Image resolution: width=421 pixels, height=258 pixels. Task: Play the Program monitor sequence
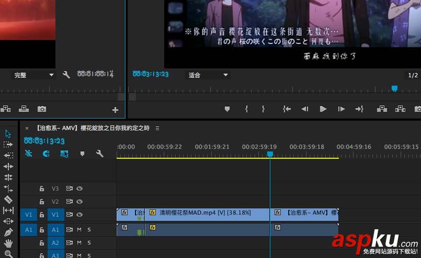pos(323,109)
